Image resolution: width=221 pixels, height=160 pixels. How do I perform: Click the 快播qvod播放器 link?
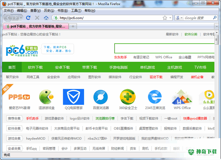click(195, 118)
